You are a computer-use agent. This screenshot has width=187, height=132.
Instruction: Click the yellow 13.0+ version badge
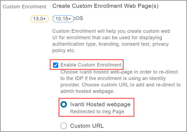39,19
